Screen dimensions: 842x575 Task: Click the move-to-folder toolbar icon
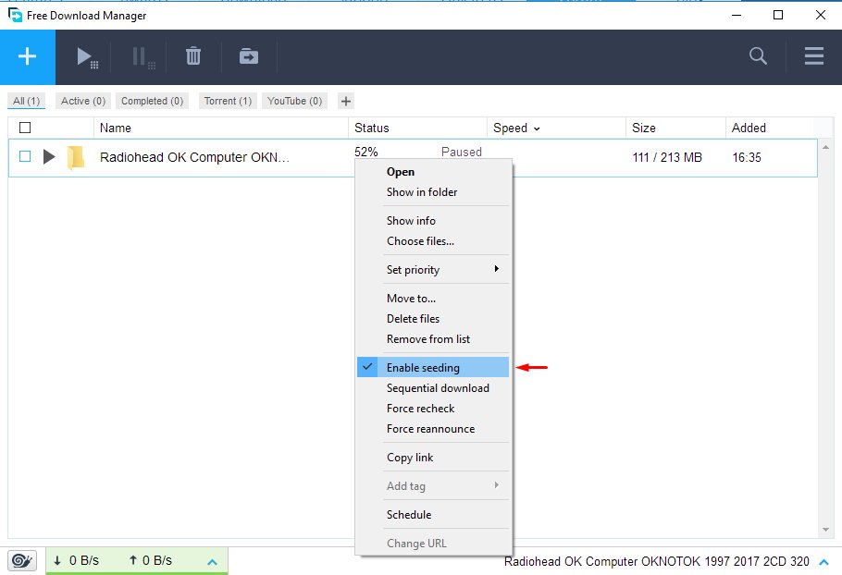(249, 56)
